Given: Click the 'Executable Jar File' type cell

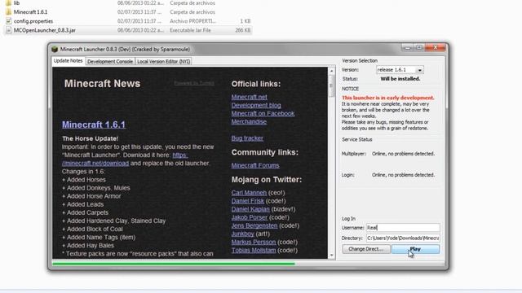Looking at the screenshot, I should (x=190, y=30).
